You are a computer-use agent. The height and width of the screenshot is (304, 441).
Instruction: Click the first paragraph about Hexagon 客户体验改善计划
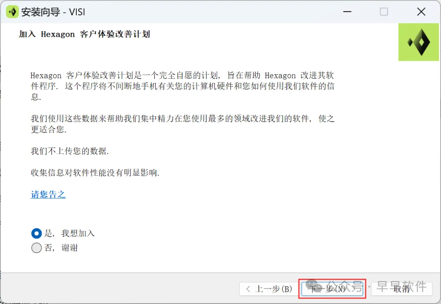coord(183,86)
